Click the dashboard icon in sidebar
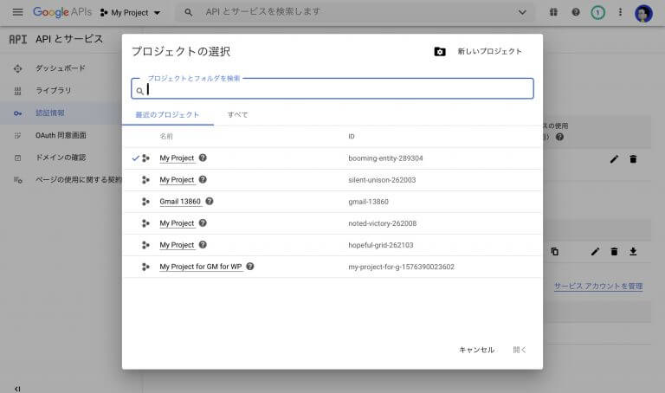Image resolution: width=665 pixels, height=393 pixels. 17,68
